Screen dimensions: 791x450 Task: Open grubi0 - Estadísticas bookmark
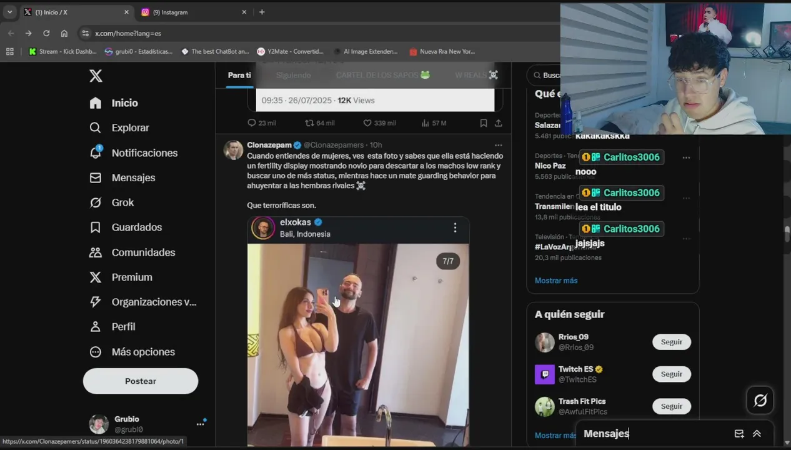tap(139, 51)
